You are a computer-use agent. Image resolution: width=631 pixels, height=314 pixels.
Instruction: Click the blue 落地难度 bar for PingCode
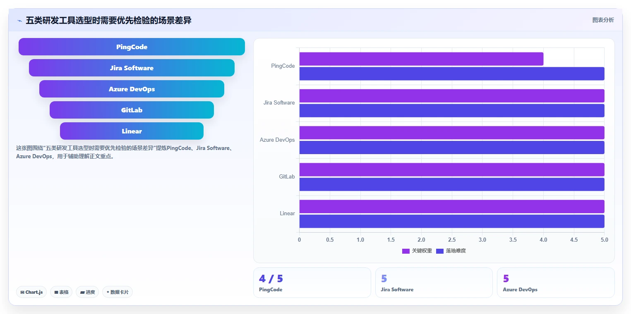point(452,74)
